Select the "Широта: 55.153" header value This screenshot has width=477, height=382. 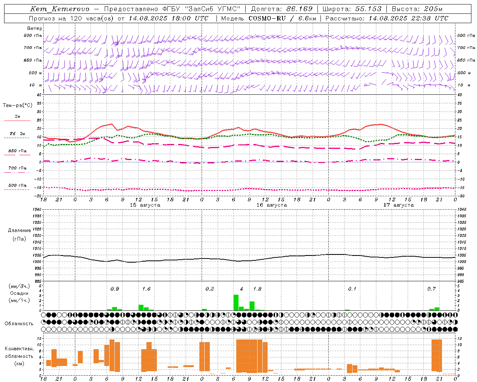pyautogui.click(x=352, y=9)
